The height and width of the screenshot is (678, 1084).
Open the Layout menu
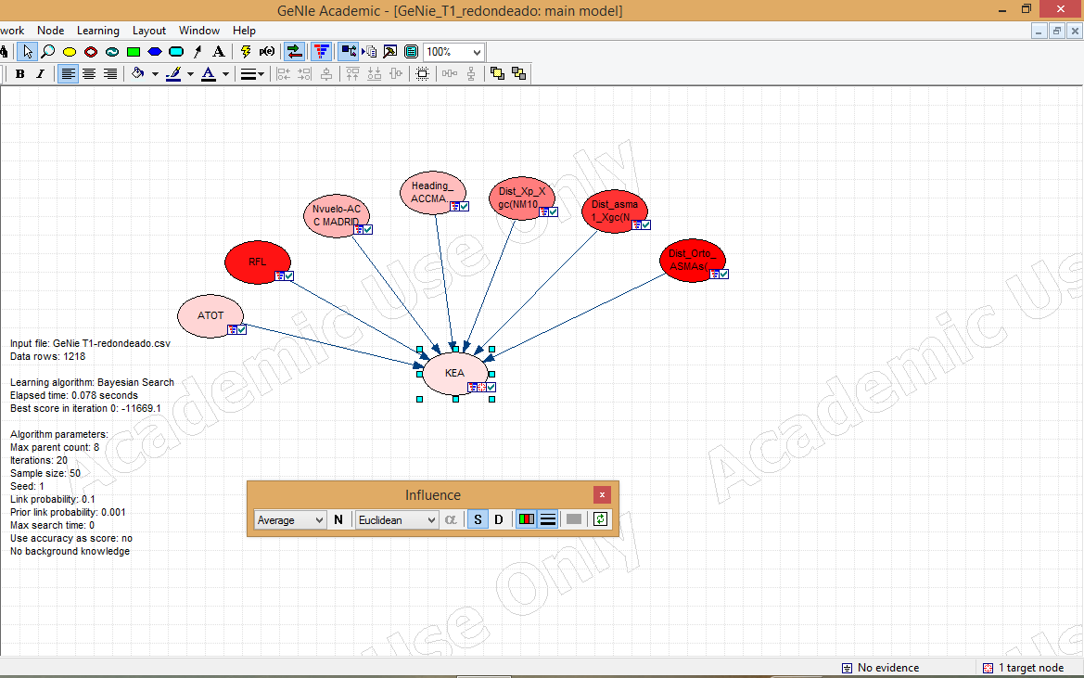(x=149, y=31)
